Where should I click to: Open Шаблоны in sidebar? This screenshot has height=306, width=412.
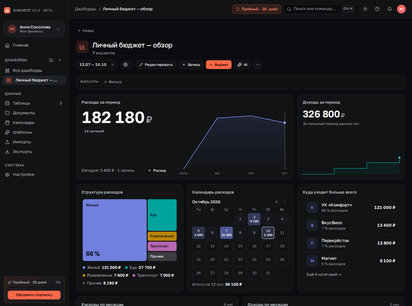(34, 132)
